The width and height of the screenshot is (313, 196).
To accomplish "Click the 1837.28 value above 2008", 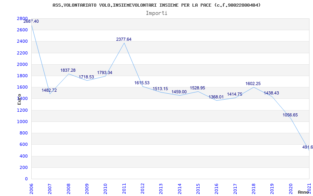I will [68, 70].
